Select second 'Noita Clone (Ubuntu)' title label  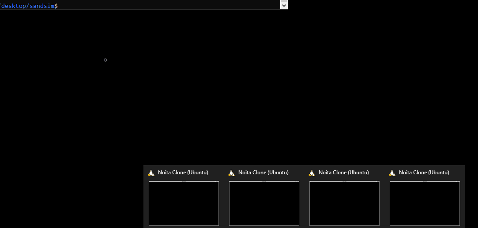[x=263, y=173]
